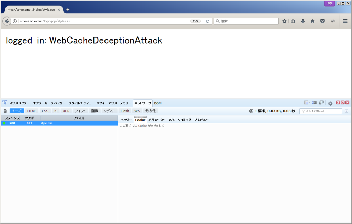352x224 pixels.
Task: Toggle the XHR request filter
Action: pos(66,111)
